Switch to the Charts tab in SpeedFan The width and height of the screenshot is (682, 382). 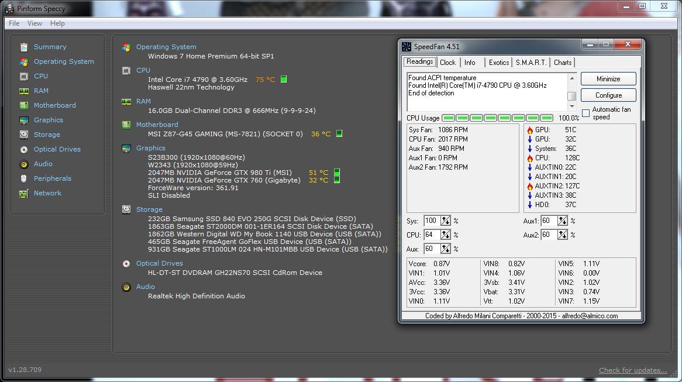coord(563,63)
